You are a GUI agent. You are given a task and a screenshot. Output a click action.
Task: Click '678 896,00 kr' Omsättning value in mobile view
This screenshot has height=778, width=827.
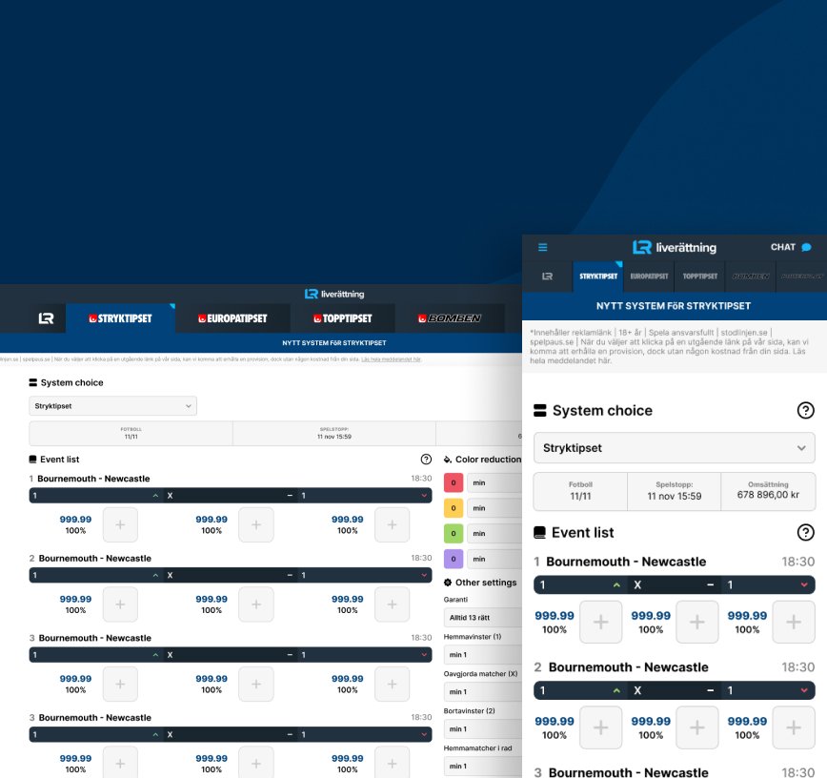click(x=768, y=495)
